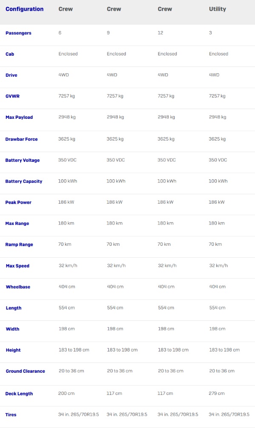Select the Height row label
The image size is (255, 429).
pos(13,350)
